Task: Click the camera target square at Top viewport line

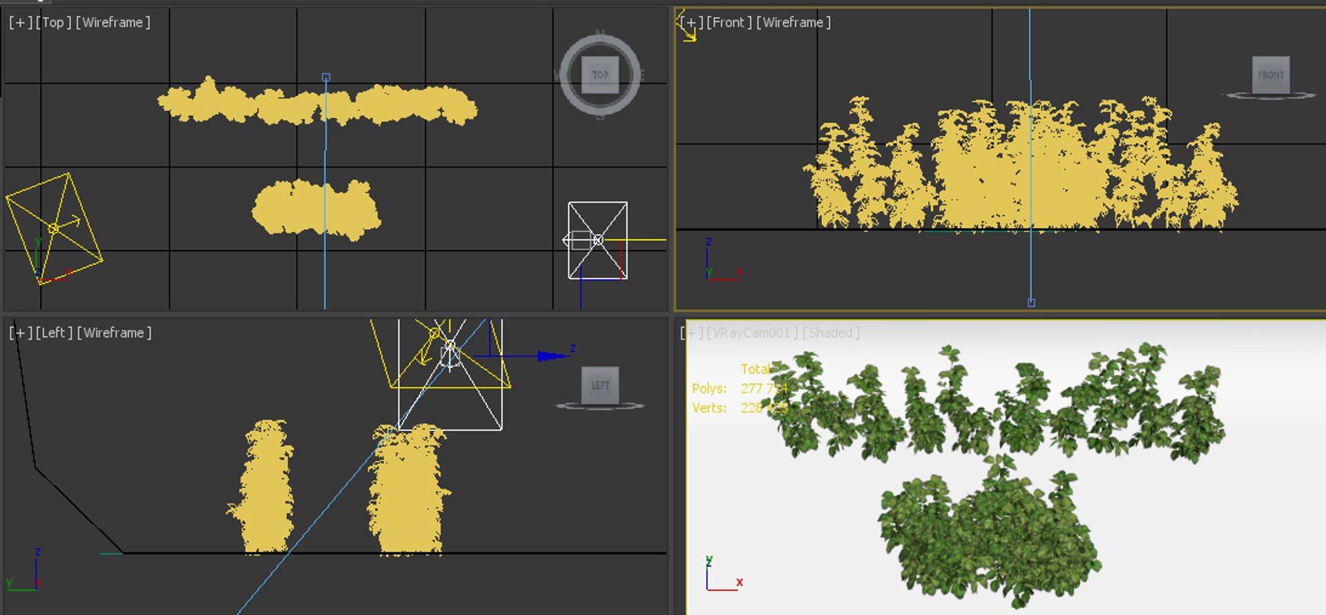Action: pos(326,77)
